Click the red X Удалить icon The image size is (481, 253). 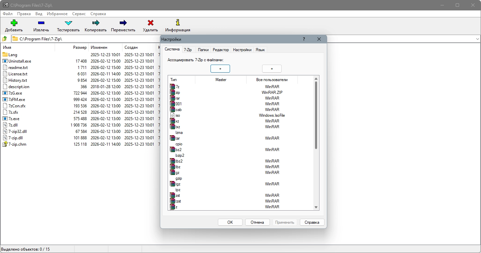150,23
